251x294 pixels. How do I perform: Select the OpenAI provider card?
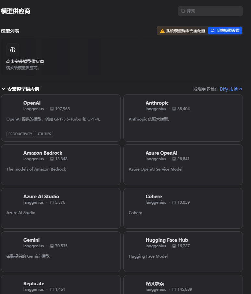click(61, 118)
